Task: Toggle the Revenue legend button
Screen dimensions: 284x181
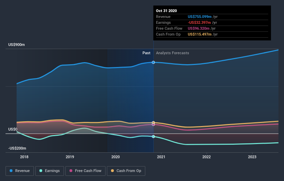Action: click(x=20, y=171)
